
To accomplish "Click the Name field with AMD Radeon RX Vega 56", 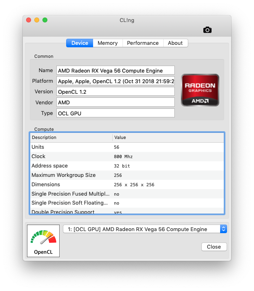I will (x=116, y=71).
